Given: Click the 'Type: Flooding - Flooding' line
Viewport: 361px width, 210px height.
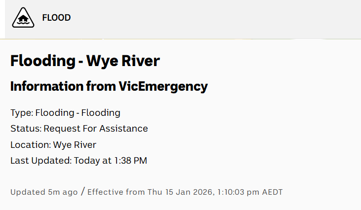Looking at the screenshot, I should coord(65,113).
